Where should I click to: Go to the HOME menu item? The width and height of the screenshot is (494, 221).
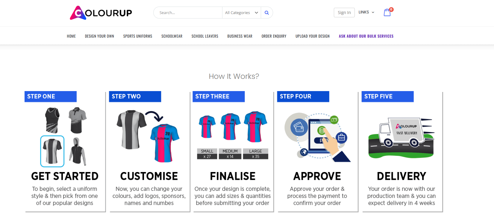point(71,36)
